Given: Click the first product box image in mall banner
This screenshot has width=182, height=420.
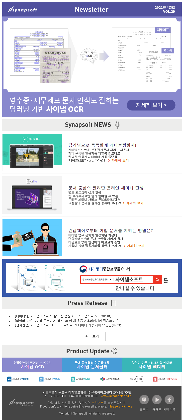Looking at the screenshot, I should 28,278.
